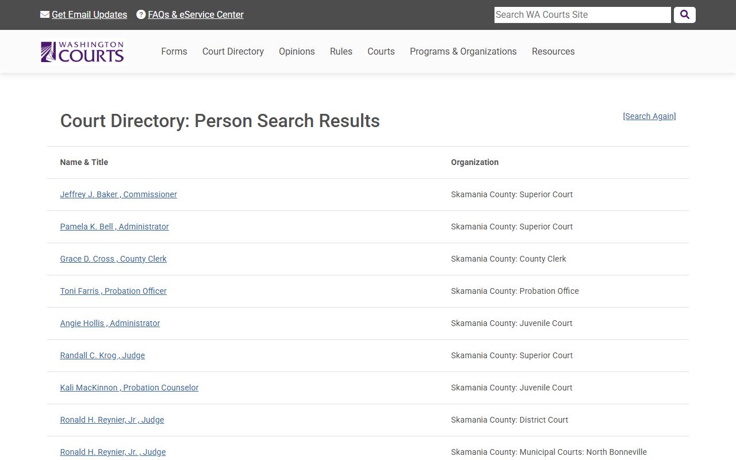This screenshot has height=460, width=736.
Task: Click Municipal Courts: North Bonneville text
Action: tap(583, 452)
